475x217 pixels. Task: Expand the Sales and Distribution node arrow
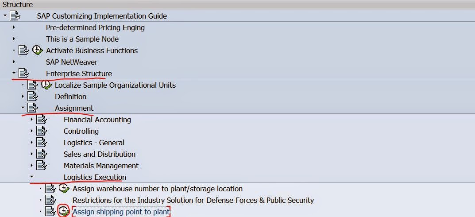[x=32, y=154]
